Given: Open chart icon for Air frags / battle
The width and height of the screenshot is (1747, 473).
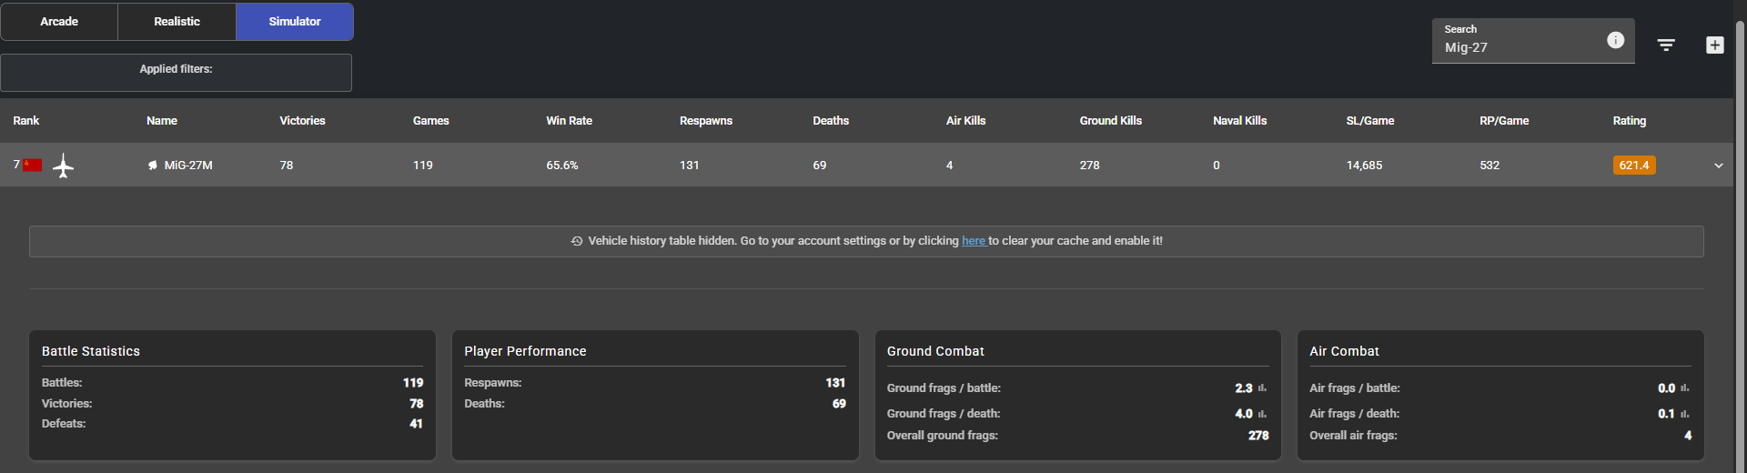Looking at the screenshot, I should (x=1684, y=388).
